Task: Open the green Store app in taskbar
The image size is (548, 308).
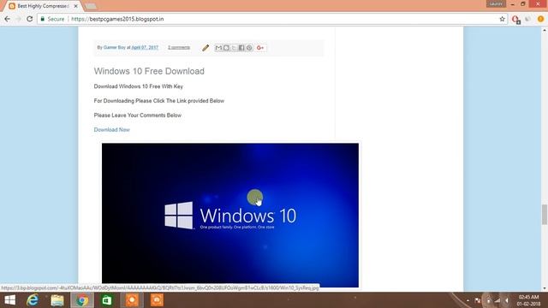Action: [107, 300]
